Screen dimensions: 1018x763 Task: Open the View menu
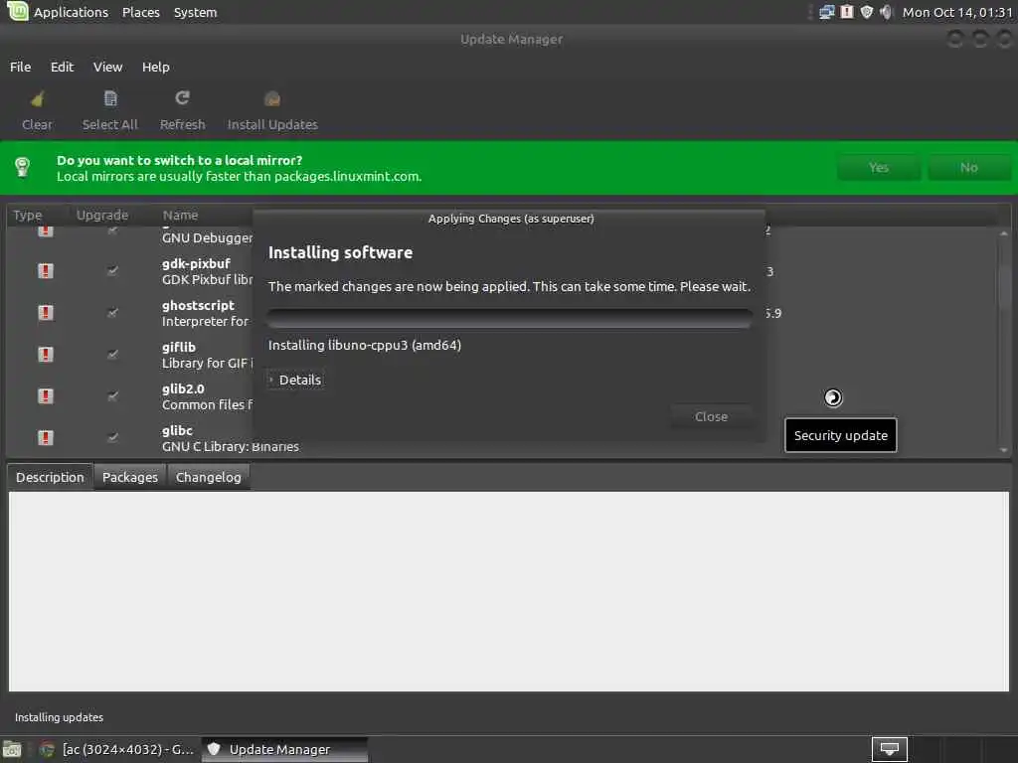point(107,67)
